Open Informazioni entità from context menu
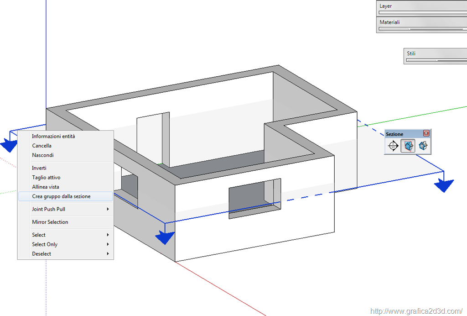The height and width of the screenshot is (316, 467). pyautogui.click(x=53, y=136)
